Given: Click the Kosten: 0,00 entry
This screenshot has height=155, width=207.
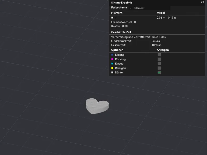Looking at the screenshot, I should pos(119,26).
